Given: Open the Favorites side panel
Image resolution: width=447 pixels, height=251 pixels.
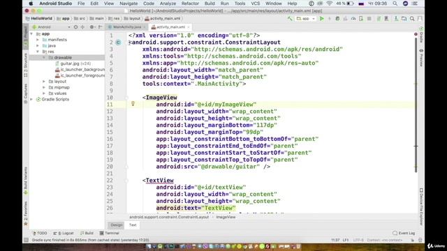Looking at the screenshot, I should [25, 213].
